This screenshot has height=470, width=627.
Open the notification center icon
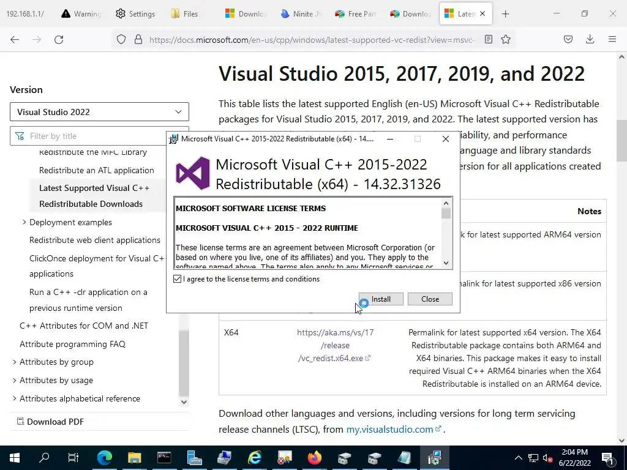tap(607, 458)
